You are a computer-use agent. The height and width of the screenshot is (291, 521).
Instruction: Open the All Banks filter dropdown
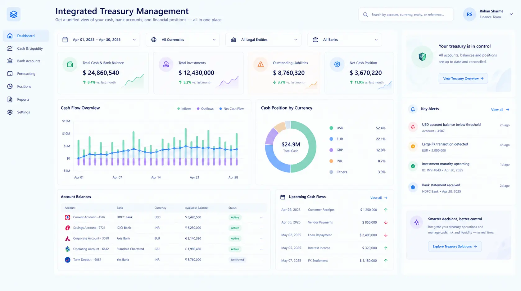point(345,40)
